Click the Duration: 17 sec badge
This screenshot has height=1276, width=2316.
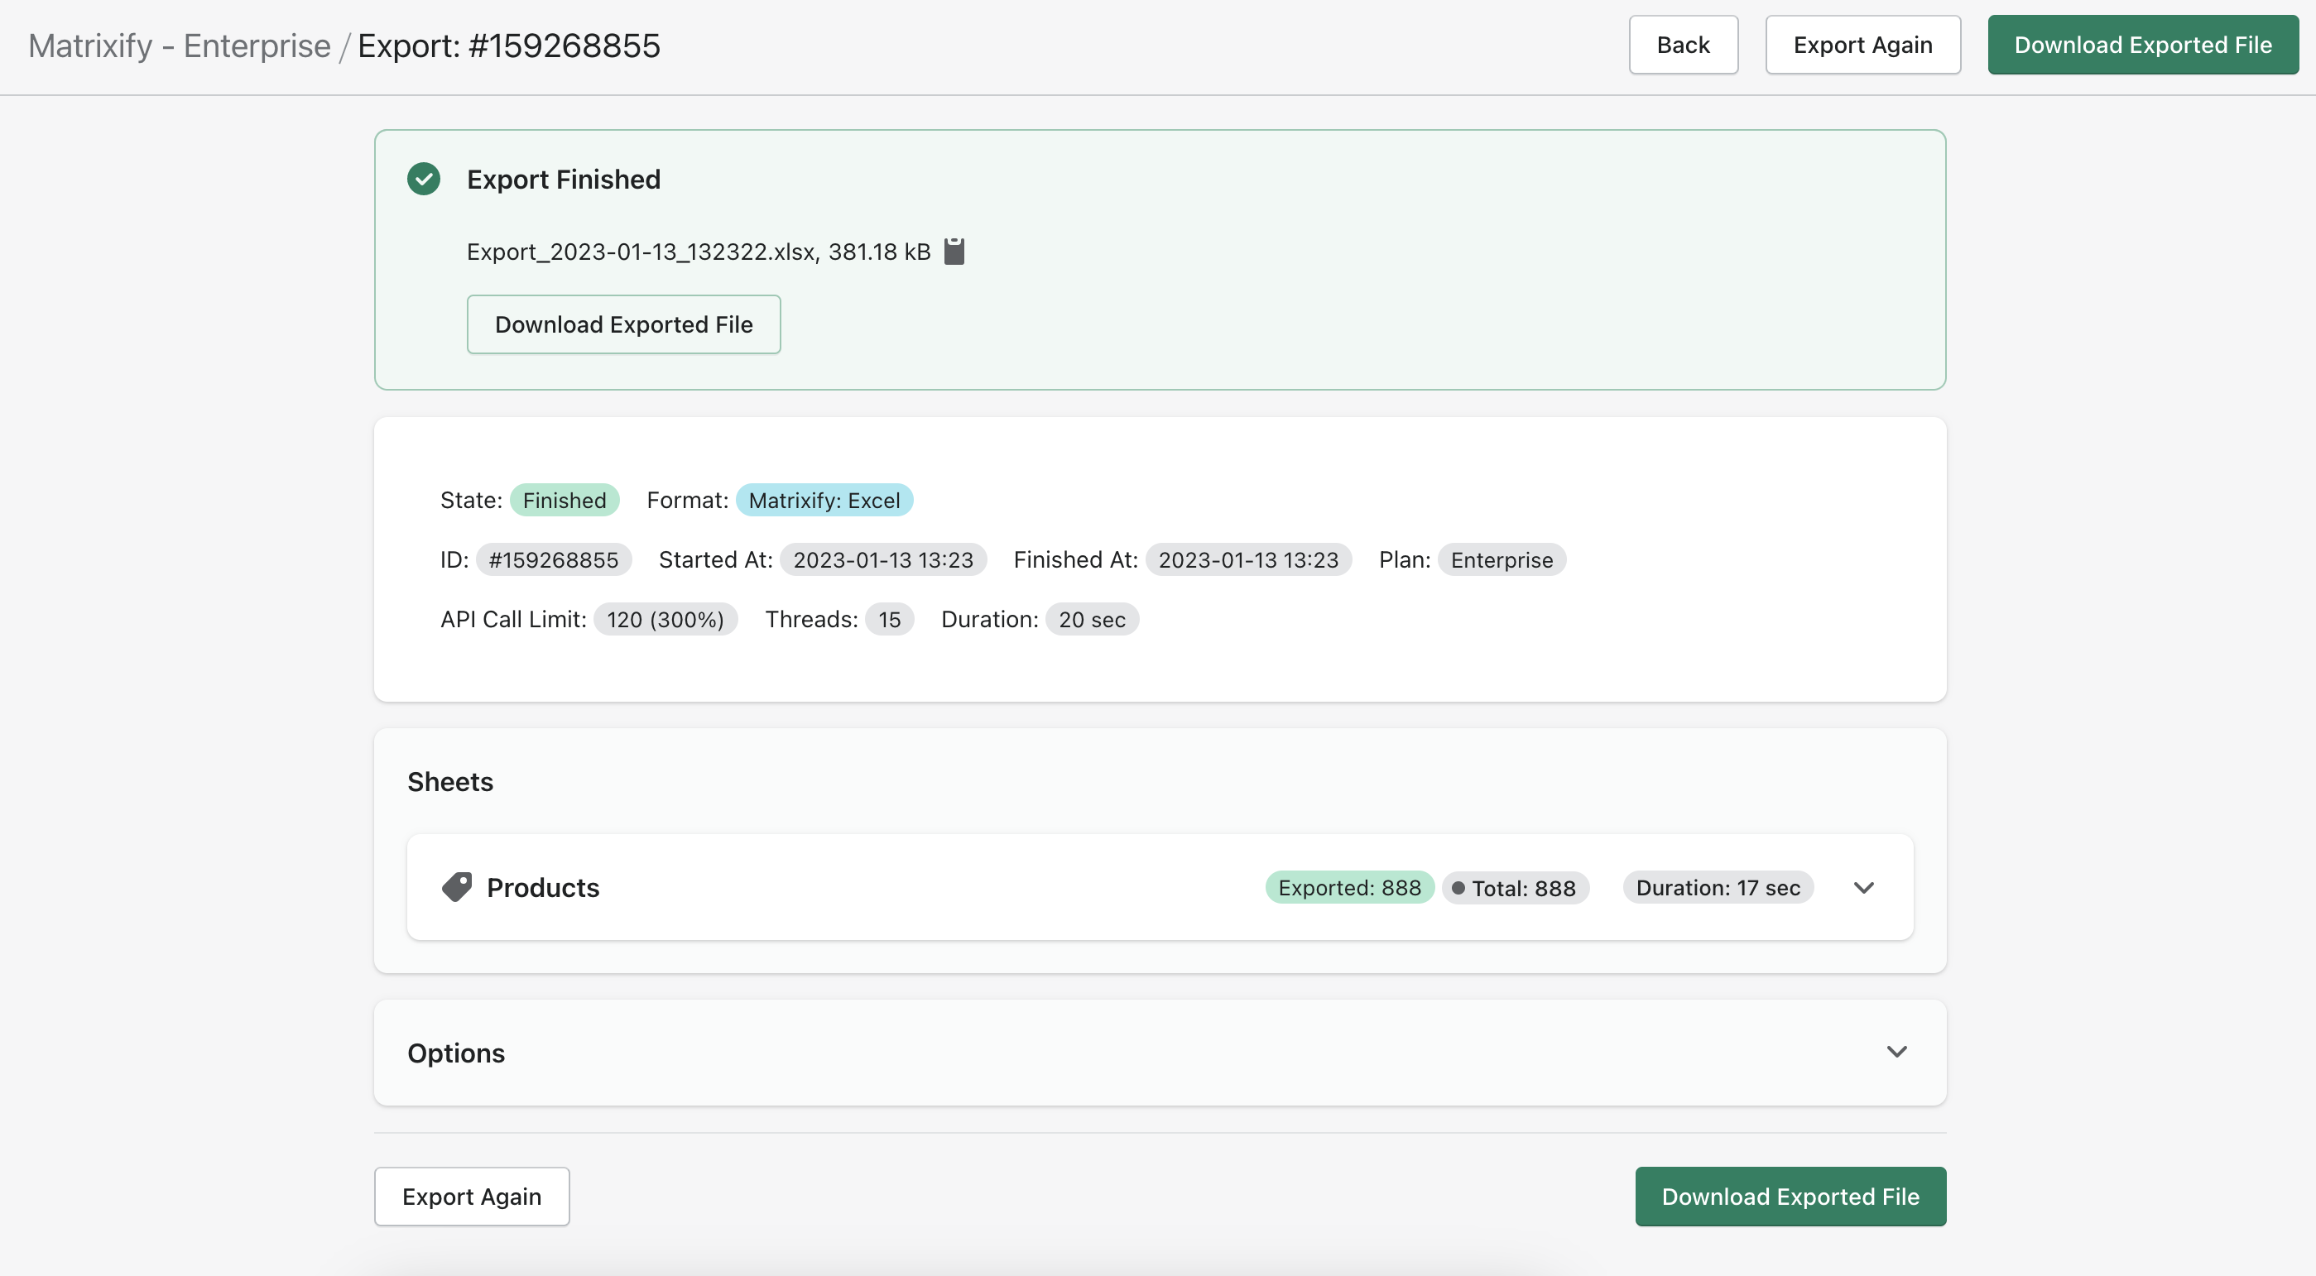point(1718,888)
